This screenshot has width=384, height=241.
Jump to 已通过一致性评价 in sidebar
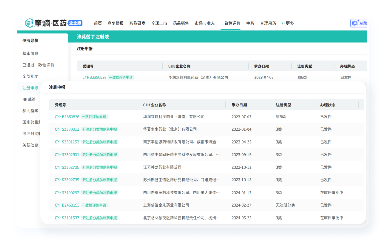pyautogui.click(x=38, y=65)
